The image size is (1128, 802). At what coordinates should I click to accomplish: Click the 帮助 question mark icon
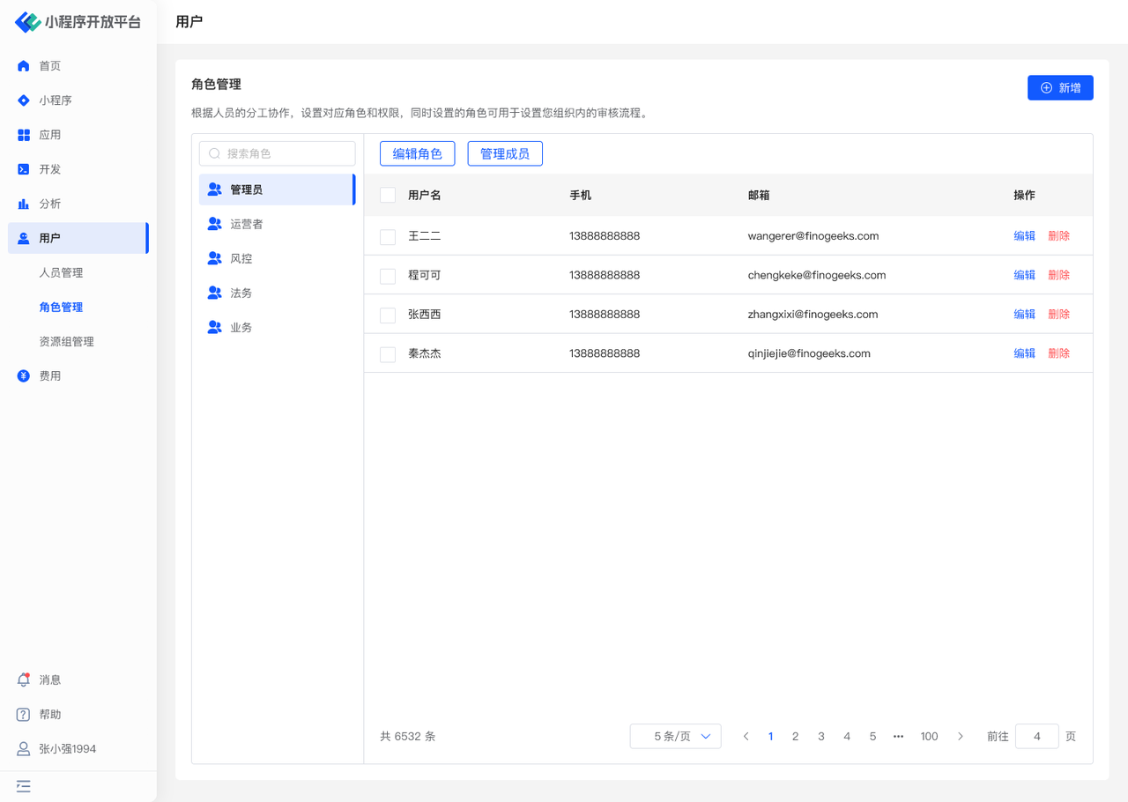tap(24, 715)
